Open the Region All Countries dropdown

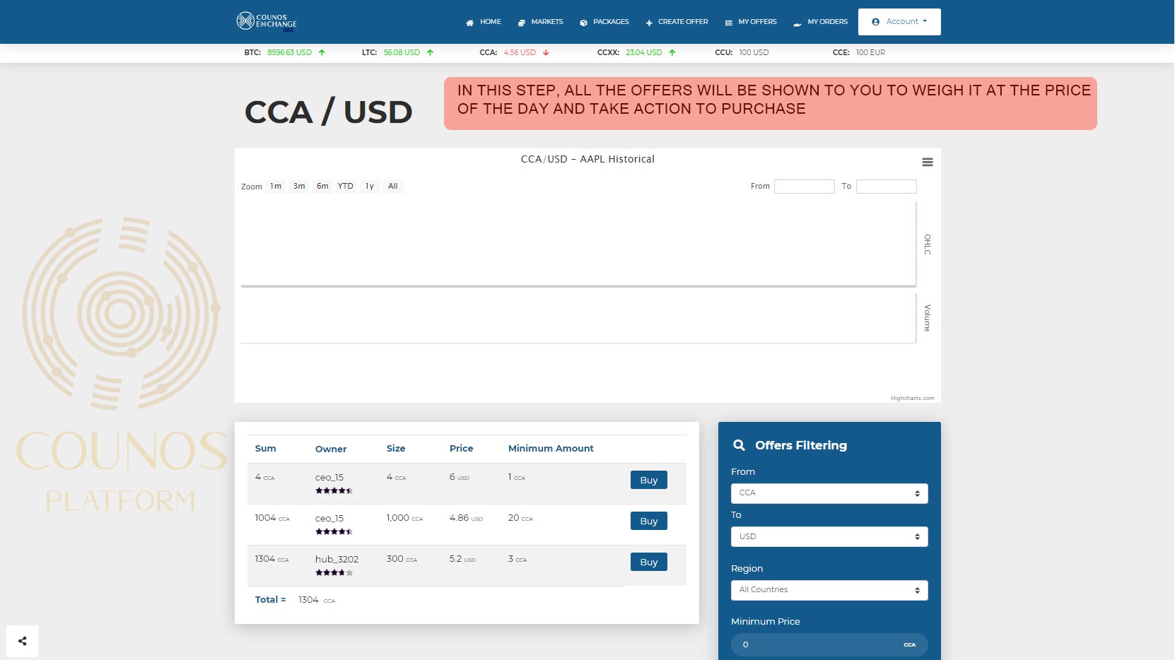pyautogui.click(x=829, y=590)
